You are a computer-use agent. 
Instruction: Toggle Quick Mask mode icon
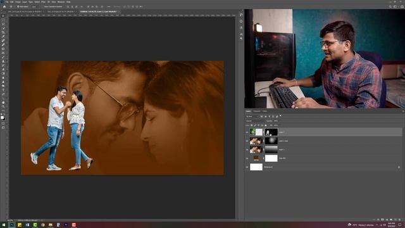[3, 123]
